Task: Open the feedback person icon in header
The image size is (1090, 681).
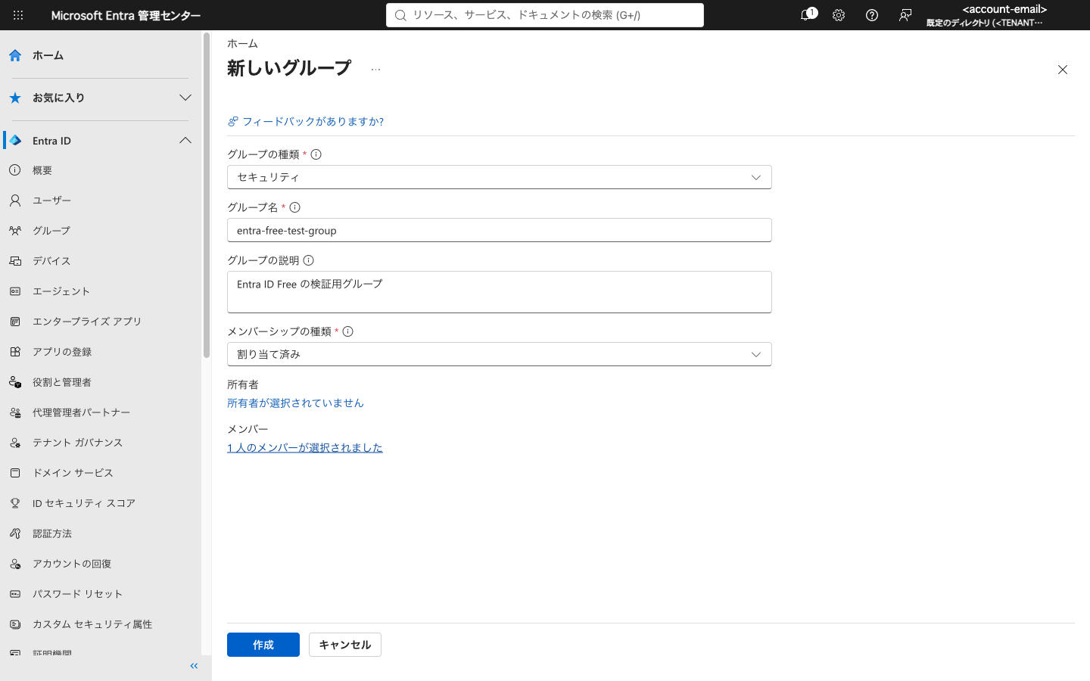Action: tap(905, 15)
